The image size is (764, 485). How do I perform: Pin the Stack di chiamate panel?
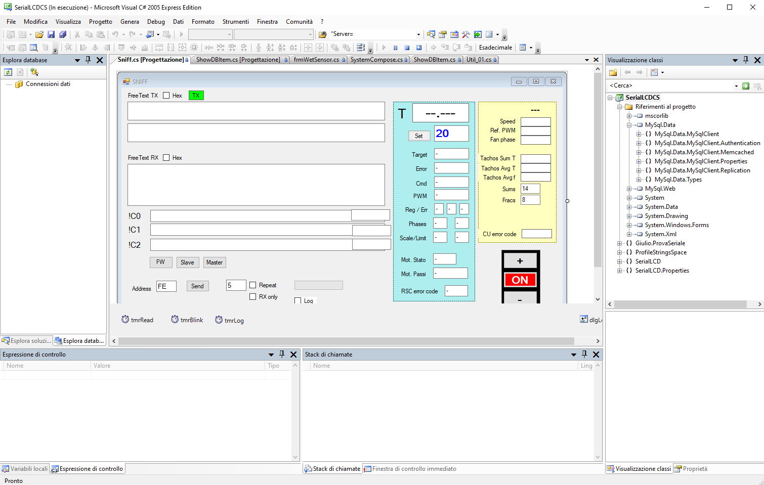(x=584, y=354)
